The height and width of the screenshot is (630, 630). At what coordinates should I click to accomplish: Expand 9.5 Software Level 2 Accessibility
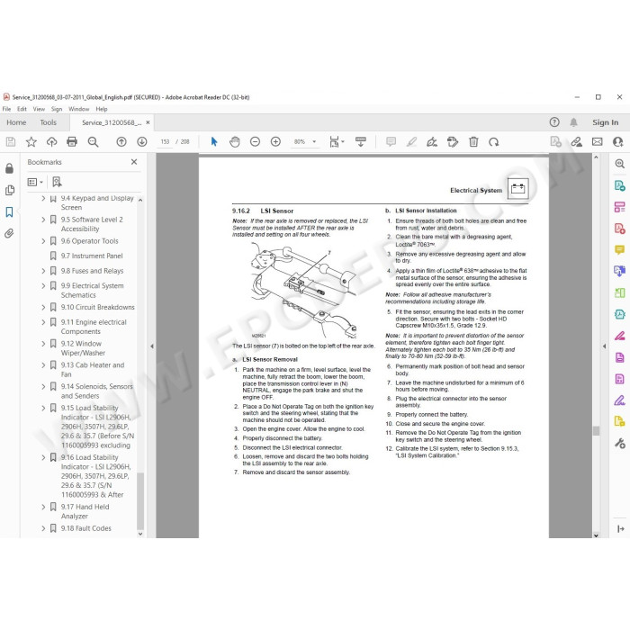point(43,220)
